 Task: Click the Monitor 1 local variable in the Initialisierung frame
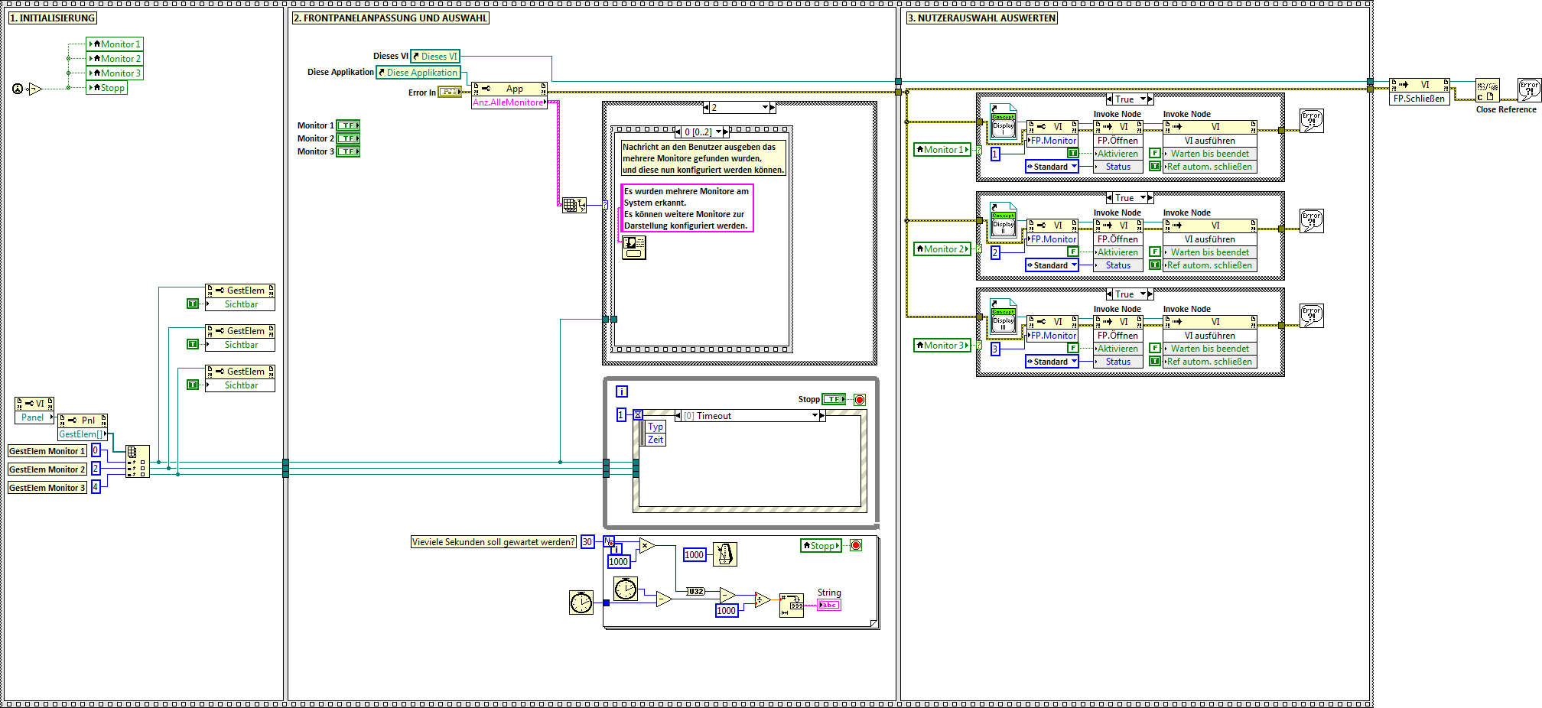(115, 44)
